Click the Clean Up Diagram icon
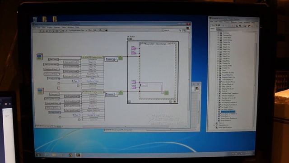 point(106,30)
